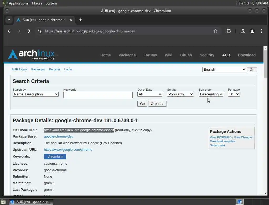The width and height of the screenshot is (269, 205).
Task: Go to AUR Home link
Action: click(19, 69)
